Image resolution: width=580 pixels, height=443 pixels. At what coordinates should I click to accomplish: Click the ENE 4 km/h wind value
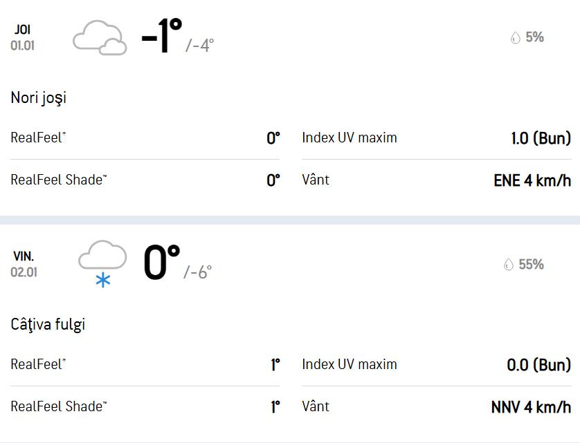(x=532, y=180)
